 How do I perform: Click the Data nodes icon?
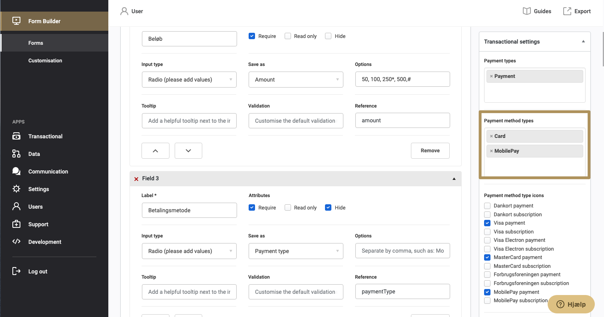click(x=16, y=154)
